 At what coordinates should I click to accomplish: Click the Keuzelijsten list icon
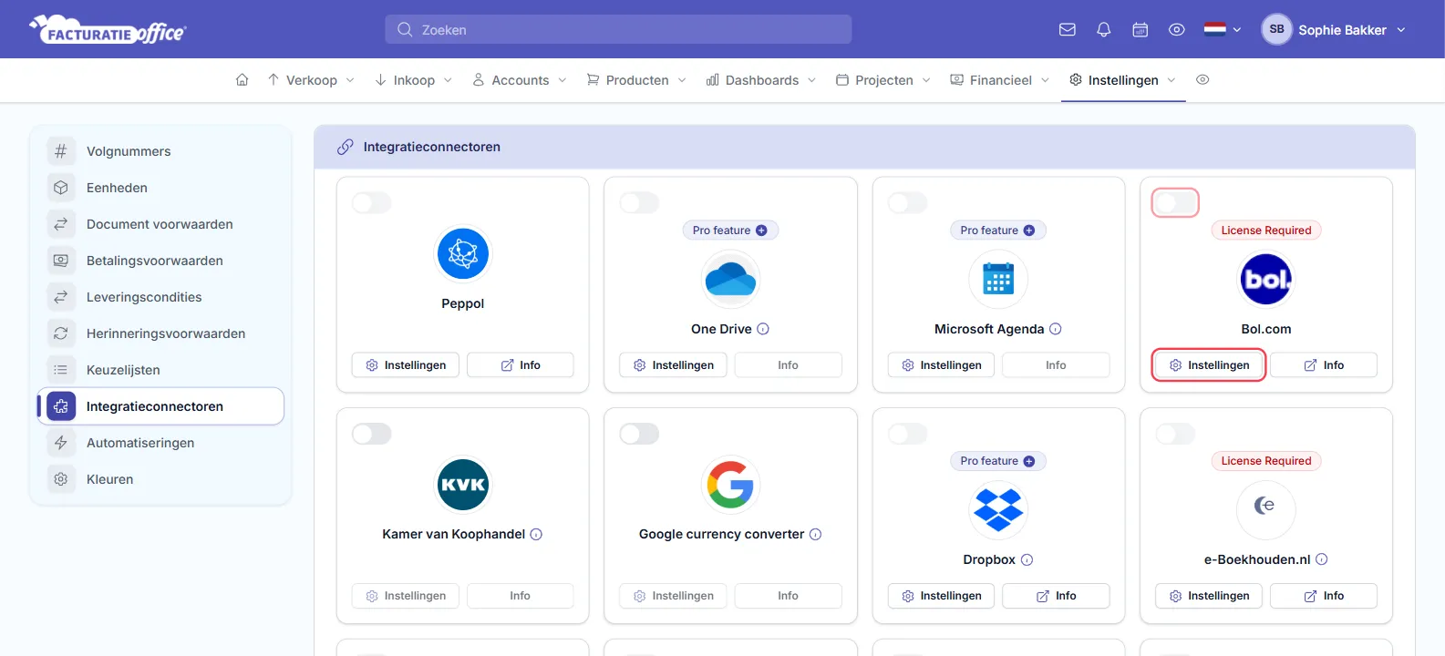[61, 370]
